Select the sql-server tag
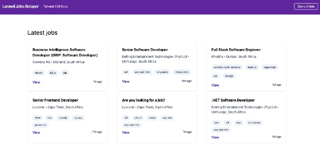 click(254, 123)
